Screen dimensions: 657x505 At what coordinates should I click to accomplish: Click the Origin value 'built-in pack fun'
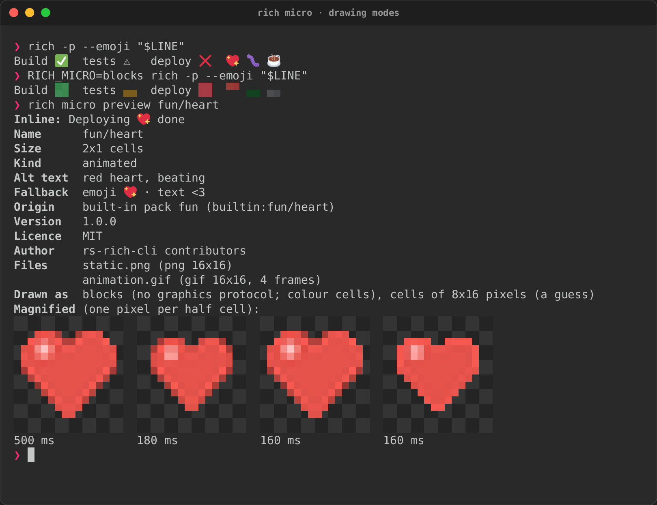(140, 207)
